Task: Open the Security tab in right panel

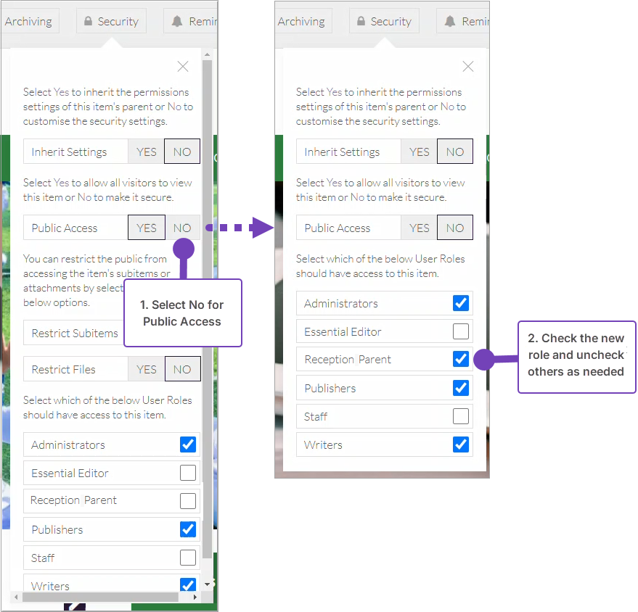Action: pyautogui.click(x=384, y=21)
